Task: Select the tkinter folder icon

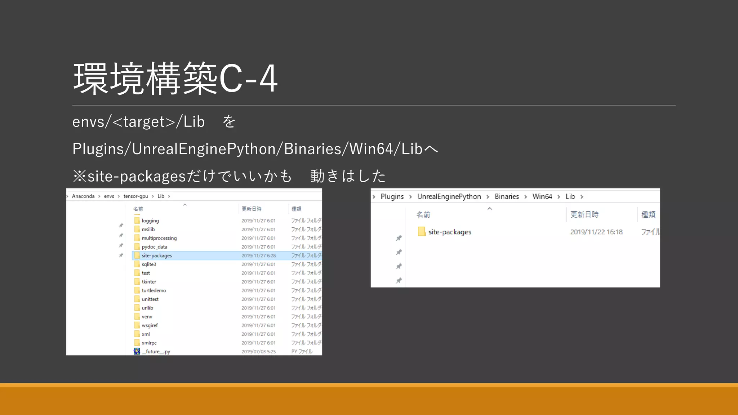Action: 137,282
